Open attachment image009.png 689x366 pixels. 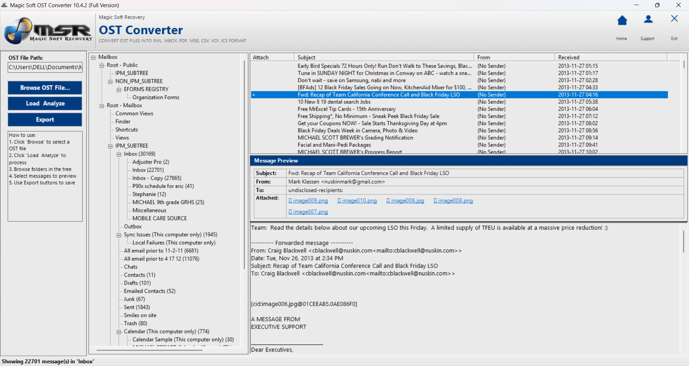[x=308, y=201]
